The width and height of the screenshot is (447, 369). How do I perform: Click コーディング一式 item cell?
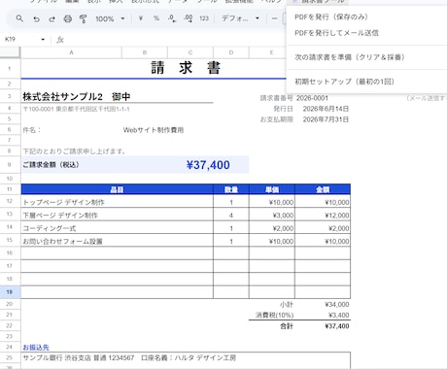click(x=117, y=228)
